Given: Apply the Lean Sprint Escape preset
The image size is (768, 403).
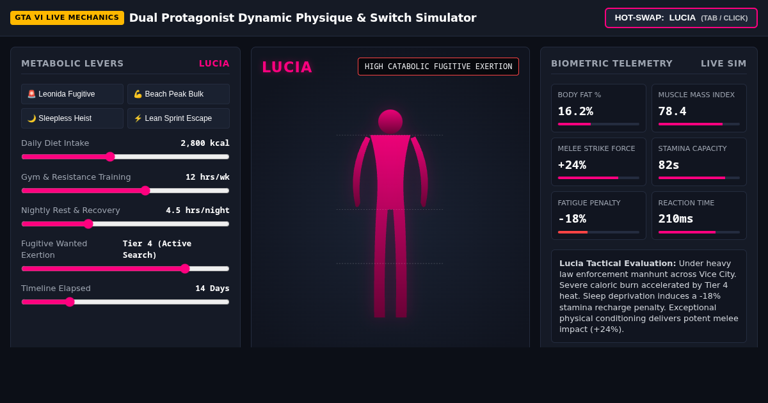Looking at the screenshot, I should click(179, 118).
